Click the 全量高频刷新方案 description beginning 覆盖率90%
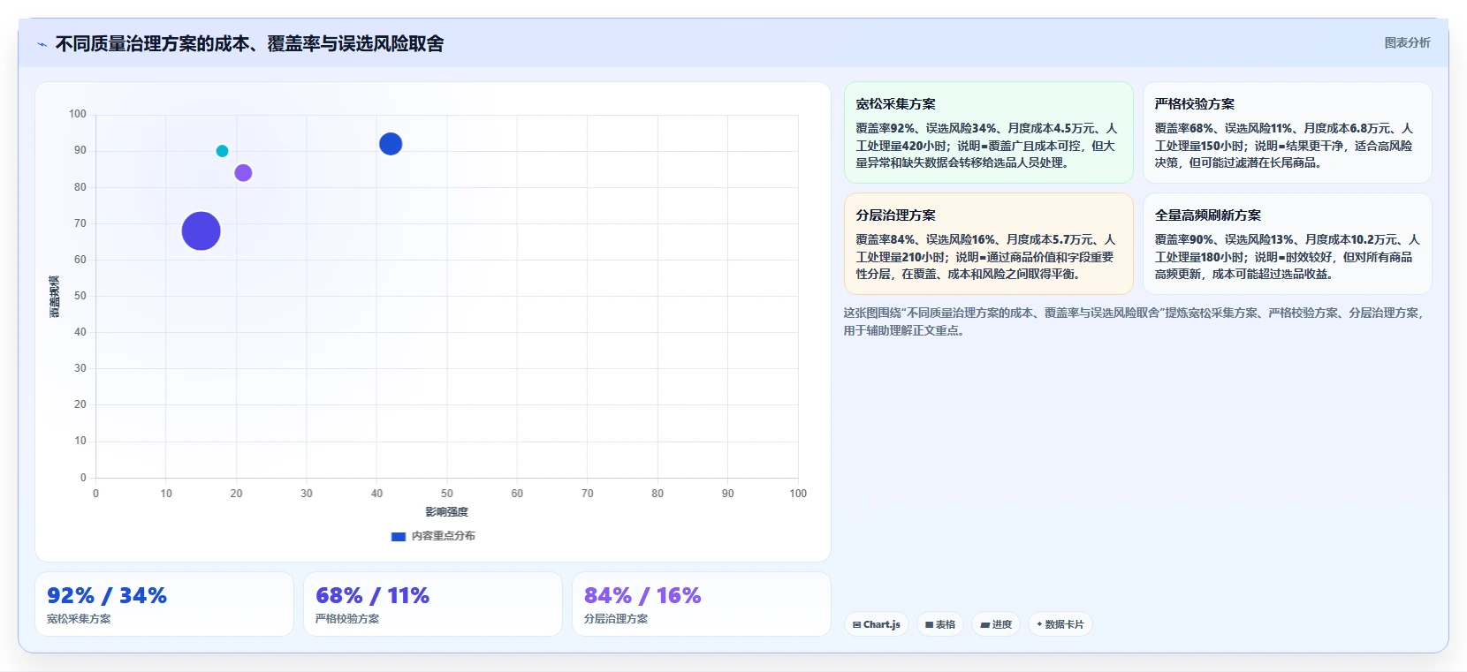 point(1288,257)
